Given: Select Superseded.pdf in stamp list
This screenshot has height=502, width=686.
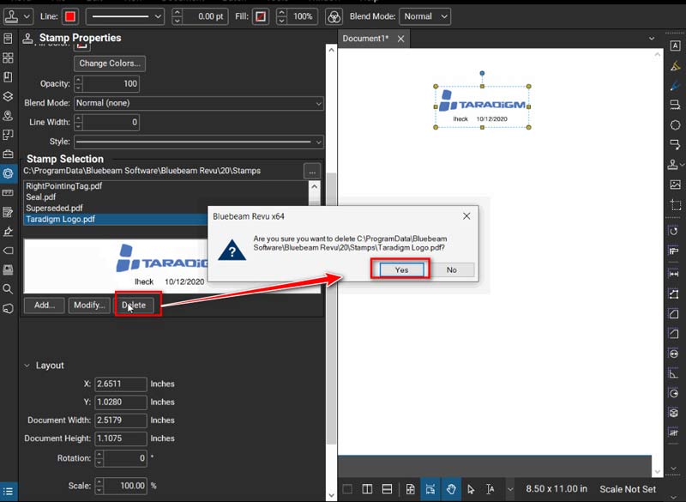Looking at the screenshot, I should [166, 208].
